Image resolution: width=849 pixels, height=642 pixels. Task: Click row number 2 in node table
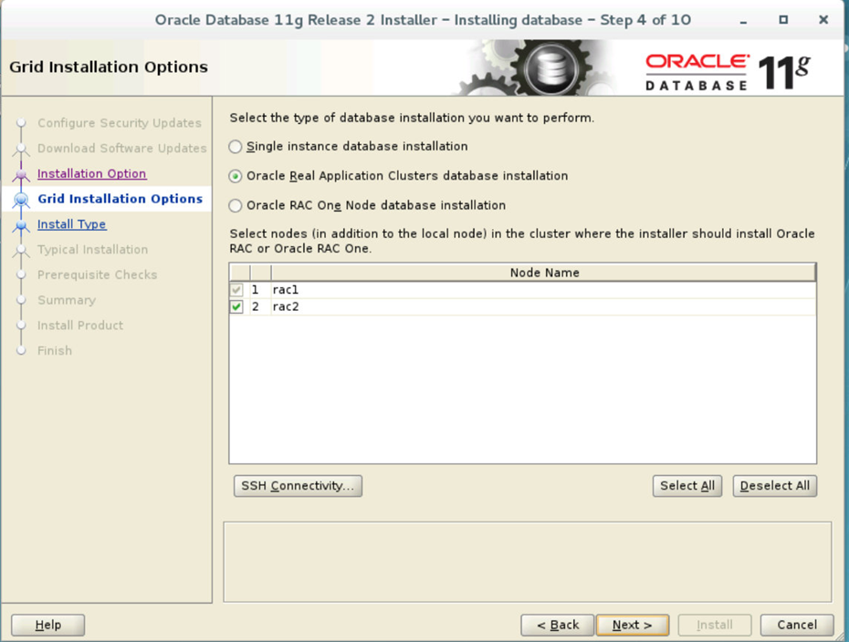(255, 306)
